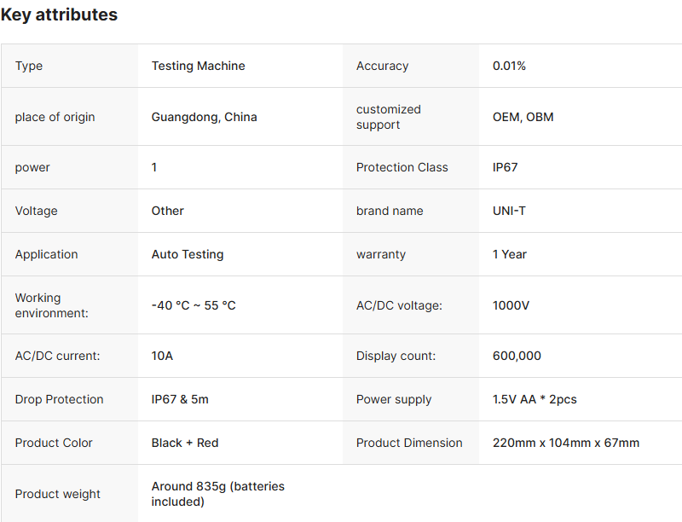Click the Protection Class label
The height and width of the screenshot is (522, 682).
point(402,167)
